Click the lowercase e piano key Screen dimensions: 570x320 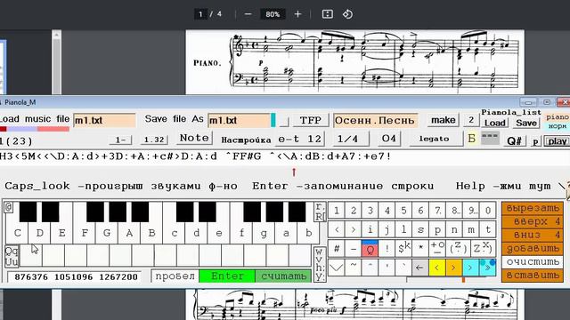pyautogui.click(x=219, y=233)
